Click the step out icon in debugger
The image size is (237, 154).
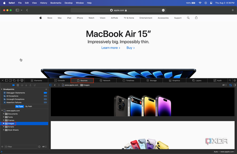tap(30, 85)
